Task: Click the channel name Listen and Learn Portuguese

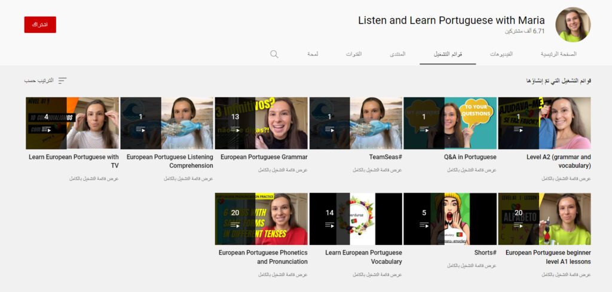Action: click(452, 20)
